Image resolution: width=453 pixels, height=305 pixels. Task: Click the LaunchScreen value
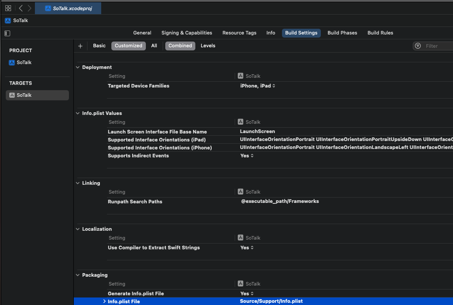click(x=257, y=131)
